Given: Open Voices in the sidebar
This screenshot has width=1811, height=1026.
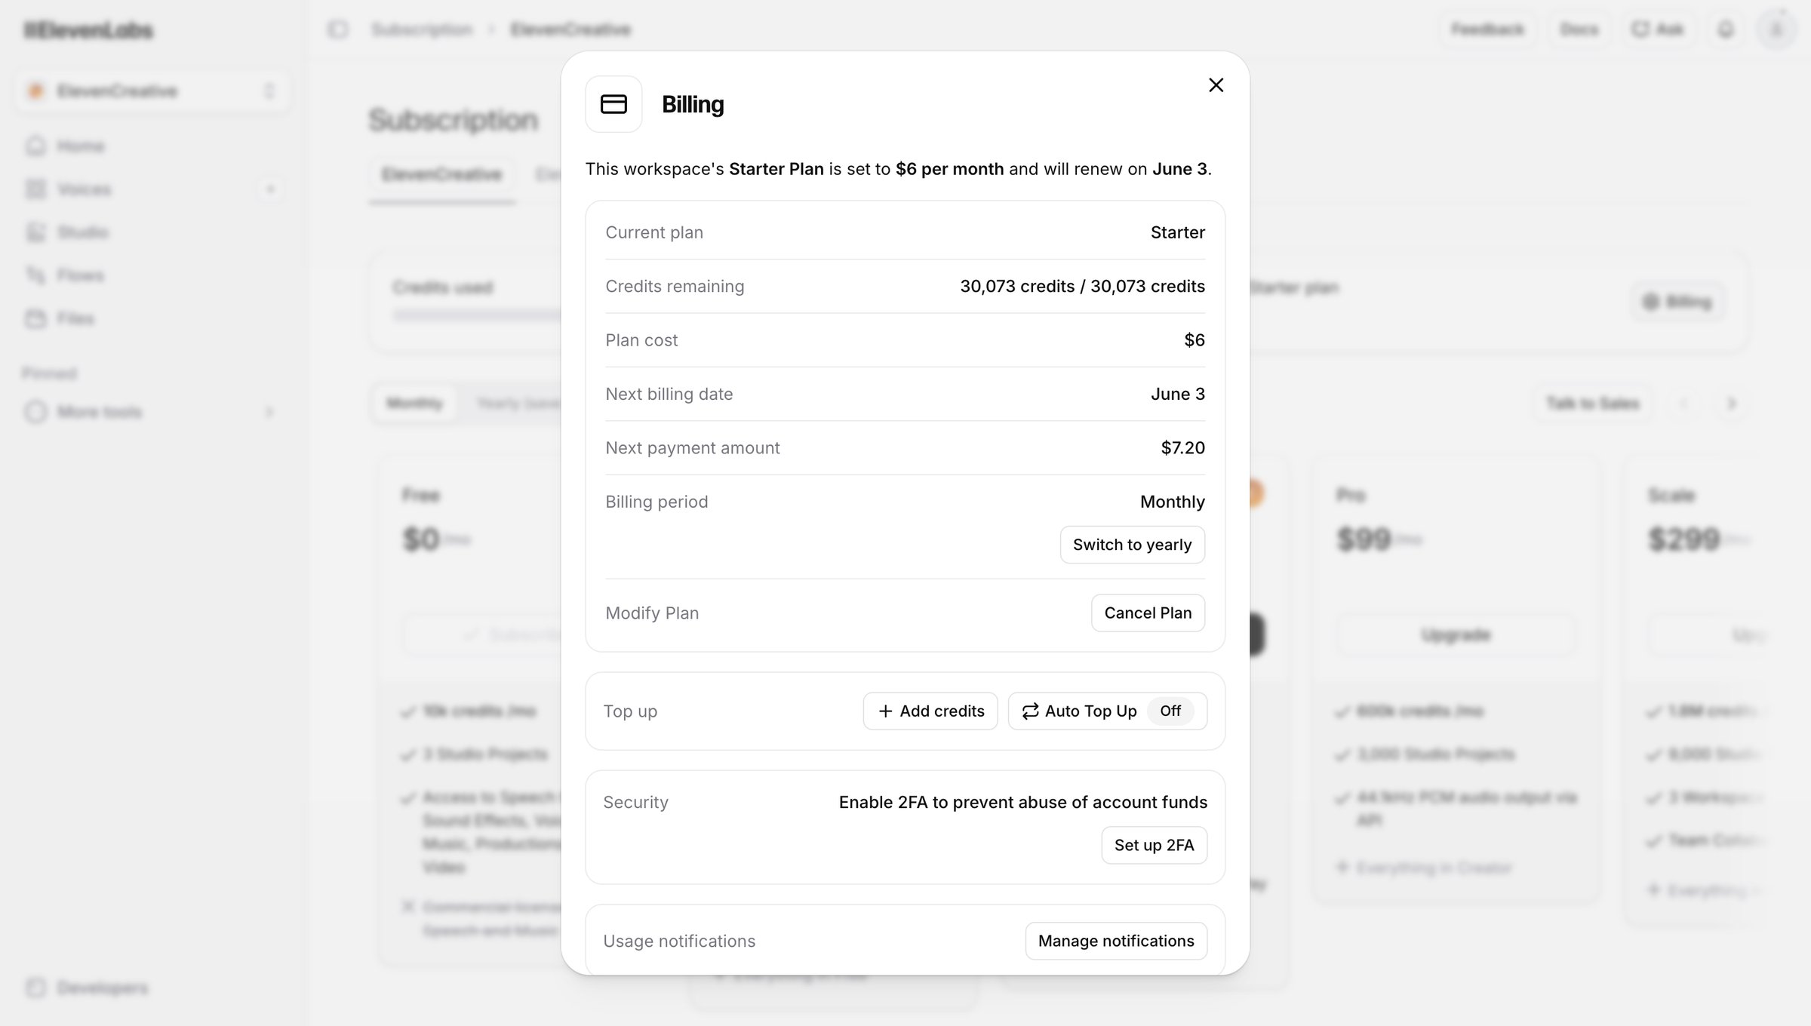Looking at the screenshot, I should 84,189.
